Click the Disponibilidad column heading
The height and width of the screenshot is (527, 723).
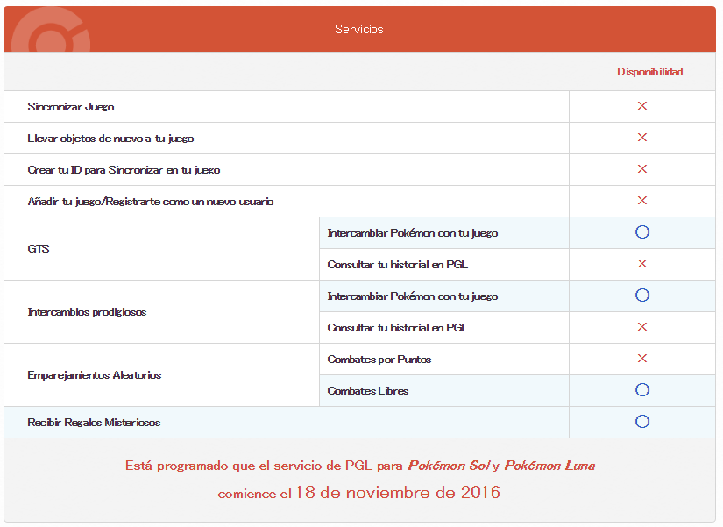(x=649, y=72)
